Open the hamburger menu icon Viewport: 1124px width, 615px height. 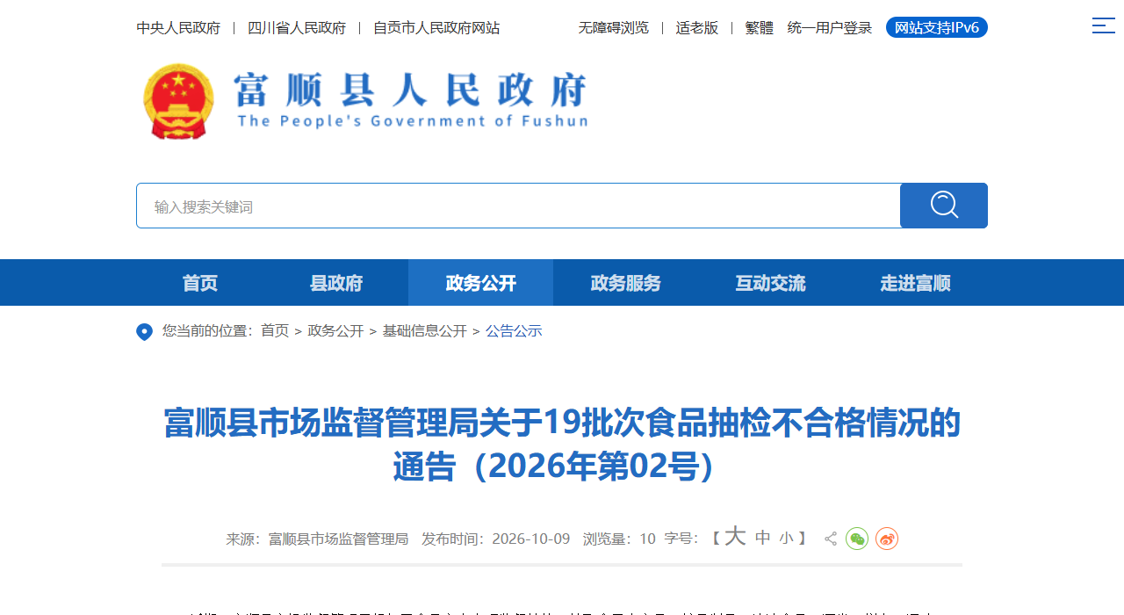(x=1103, y=25)
